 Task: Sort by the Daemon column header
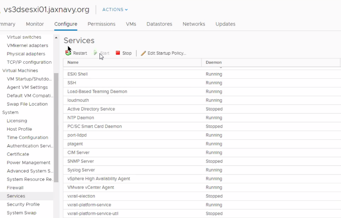(x=271, y=62)
